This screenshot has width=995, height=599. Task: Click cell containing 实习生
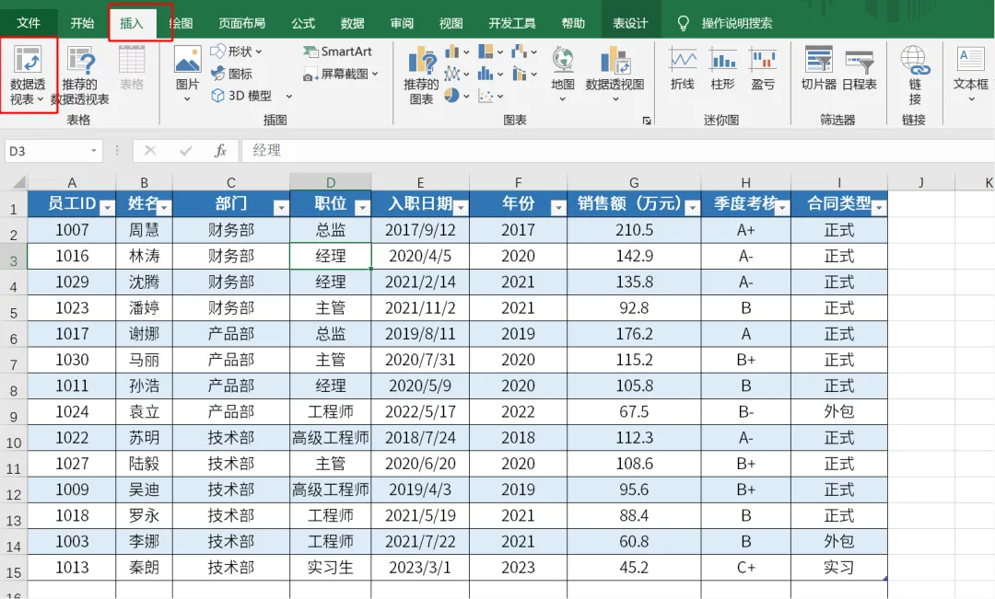331,568
